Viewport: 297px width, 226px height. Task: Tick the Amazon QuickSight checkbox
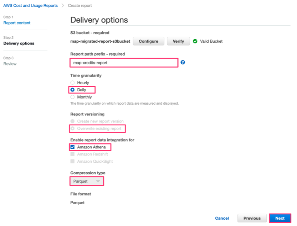pyautogui.click(x=72, y=161)
